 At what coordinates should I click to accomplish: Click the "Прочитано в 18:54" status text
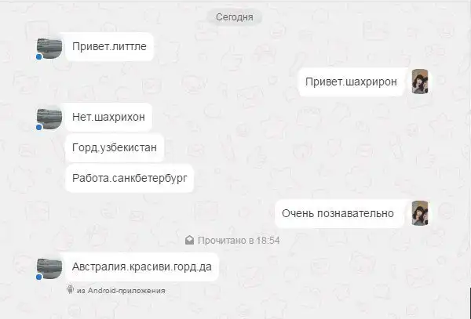(x=239, y=241)
